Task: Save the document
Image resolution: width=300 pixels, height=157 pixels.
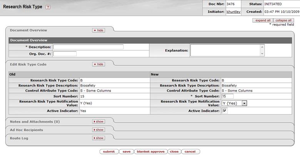Action: click(127, 152)
